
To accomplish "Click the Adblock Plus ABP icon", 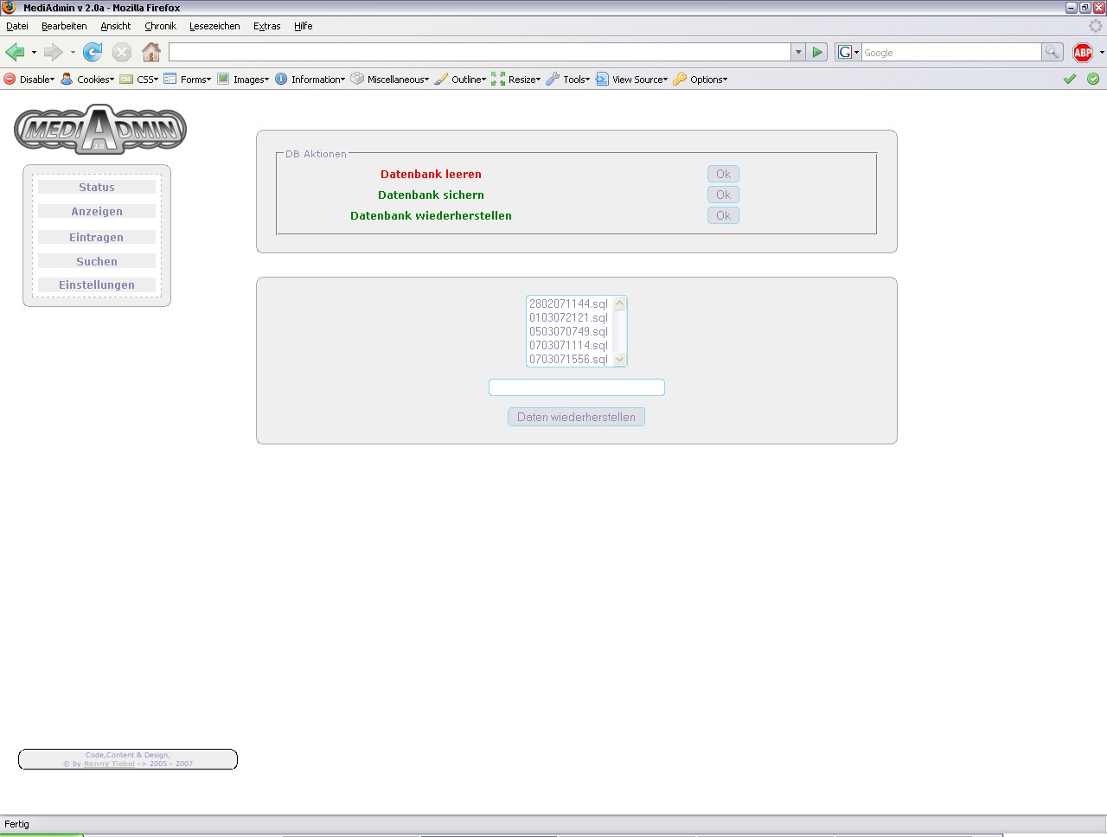I will pos(1082,53).
